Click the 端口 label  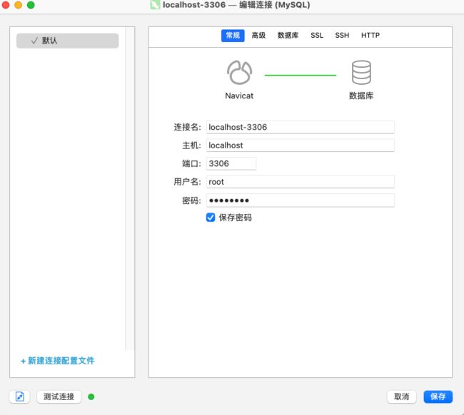click(191, 163)
